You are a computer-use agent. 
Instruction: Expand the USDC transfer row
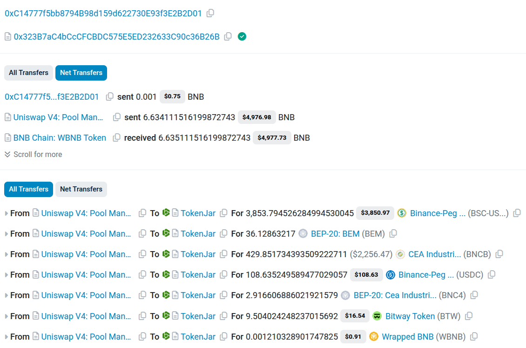click(x=7, y=274)
